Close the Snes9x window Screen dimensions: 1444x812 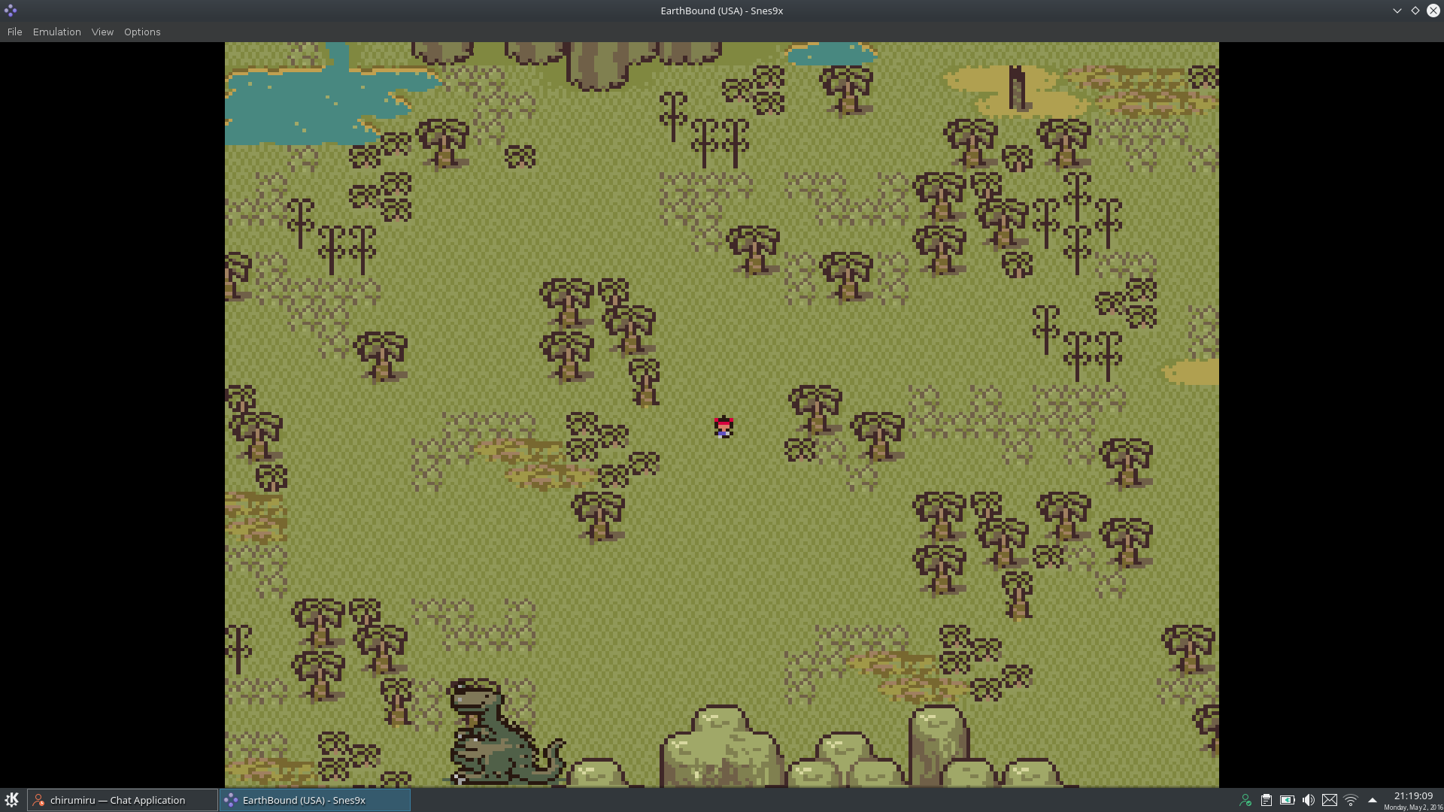pos(1433,11)
